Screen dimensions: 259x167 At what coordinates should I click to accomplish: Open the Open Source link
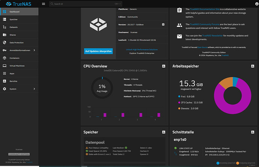coord(202,47)
